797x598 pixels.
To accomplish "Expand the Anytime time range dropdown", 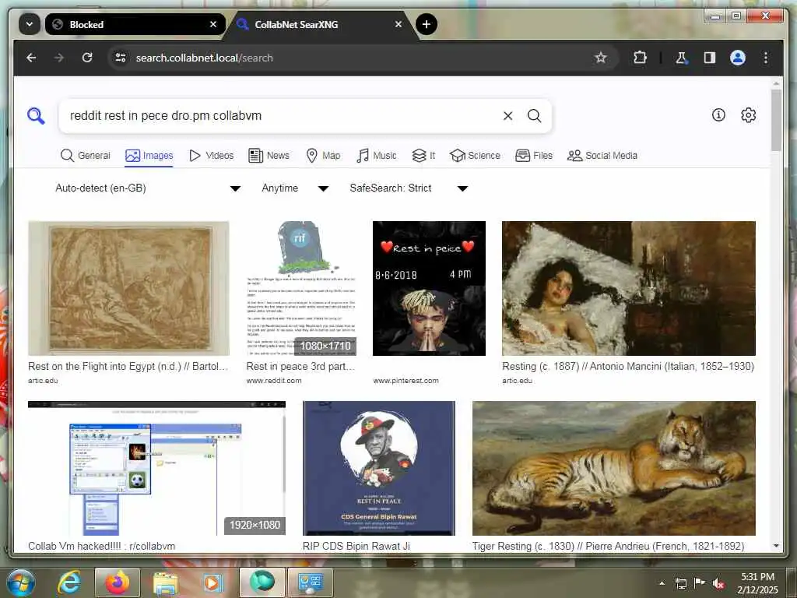I will click(x=295, y=188).
